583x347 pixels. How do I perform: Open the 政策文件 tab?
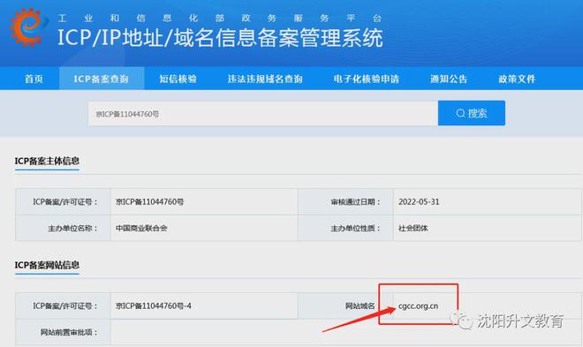(x=517, y=79)
